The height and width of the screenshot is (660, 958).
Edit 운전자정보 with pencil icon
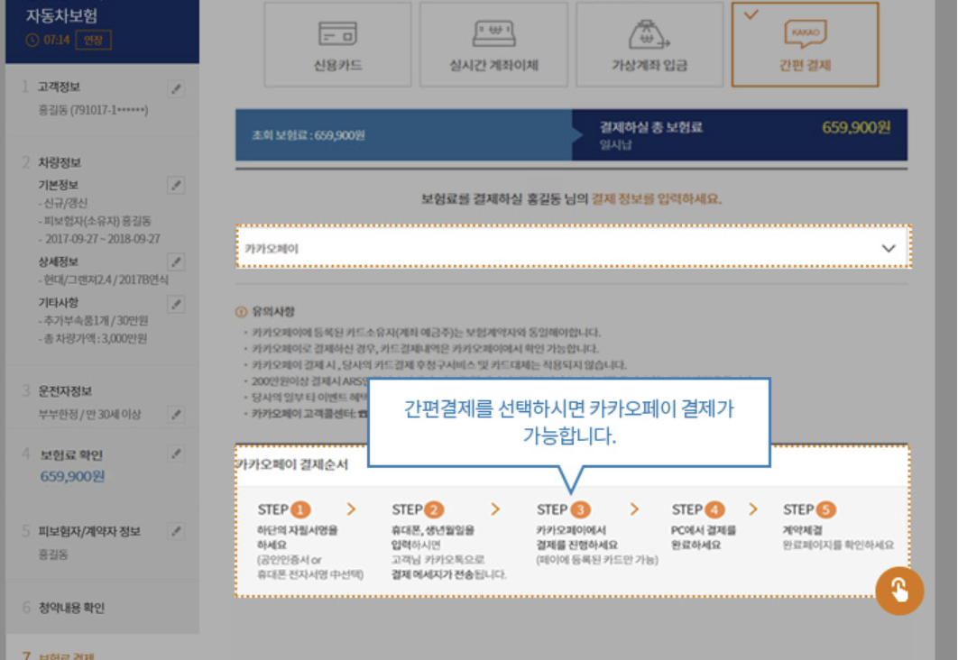(176, 415)
